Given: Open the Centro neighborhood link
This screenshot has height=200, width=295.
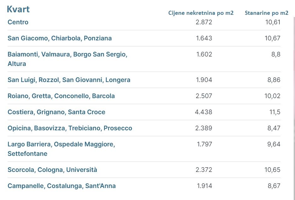Looking at the screenshot, I should click(x=18, y=22).
